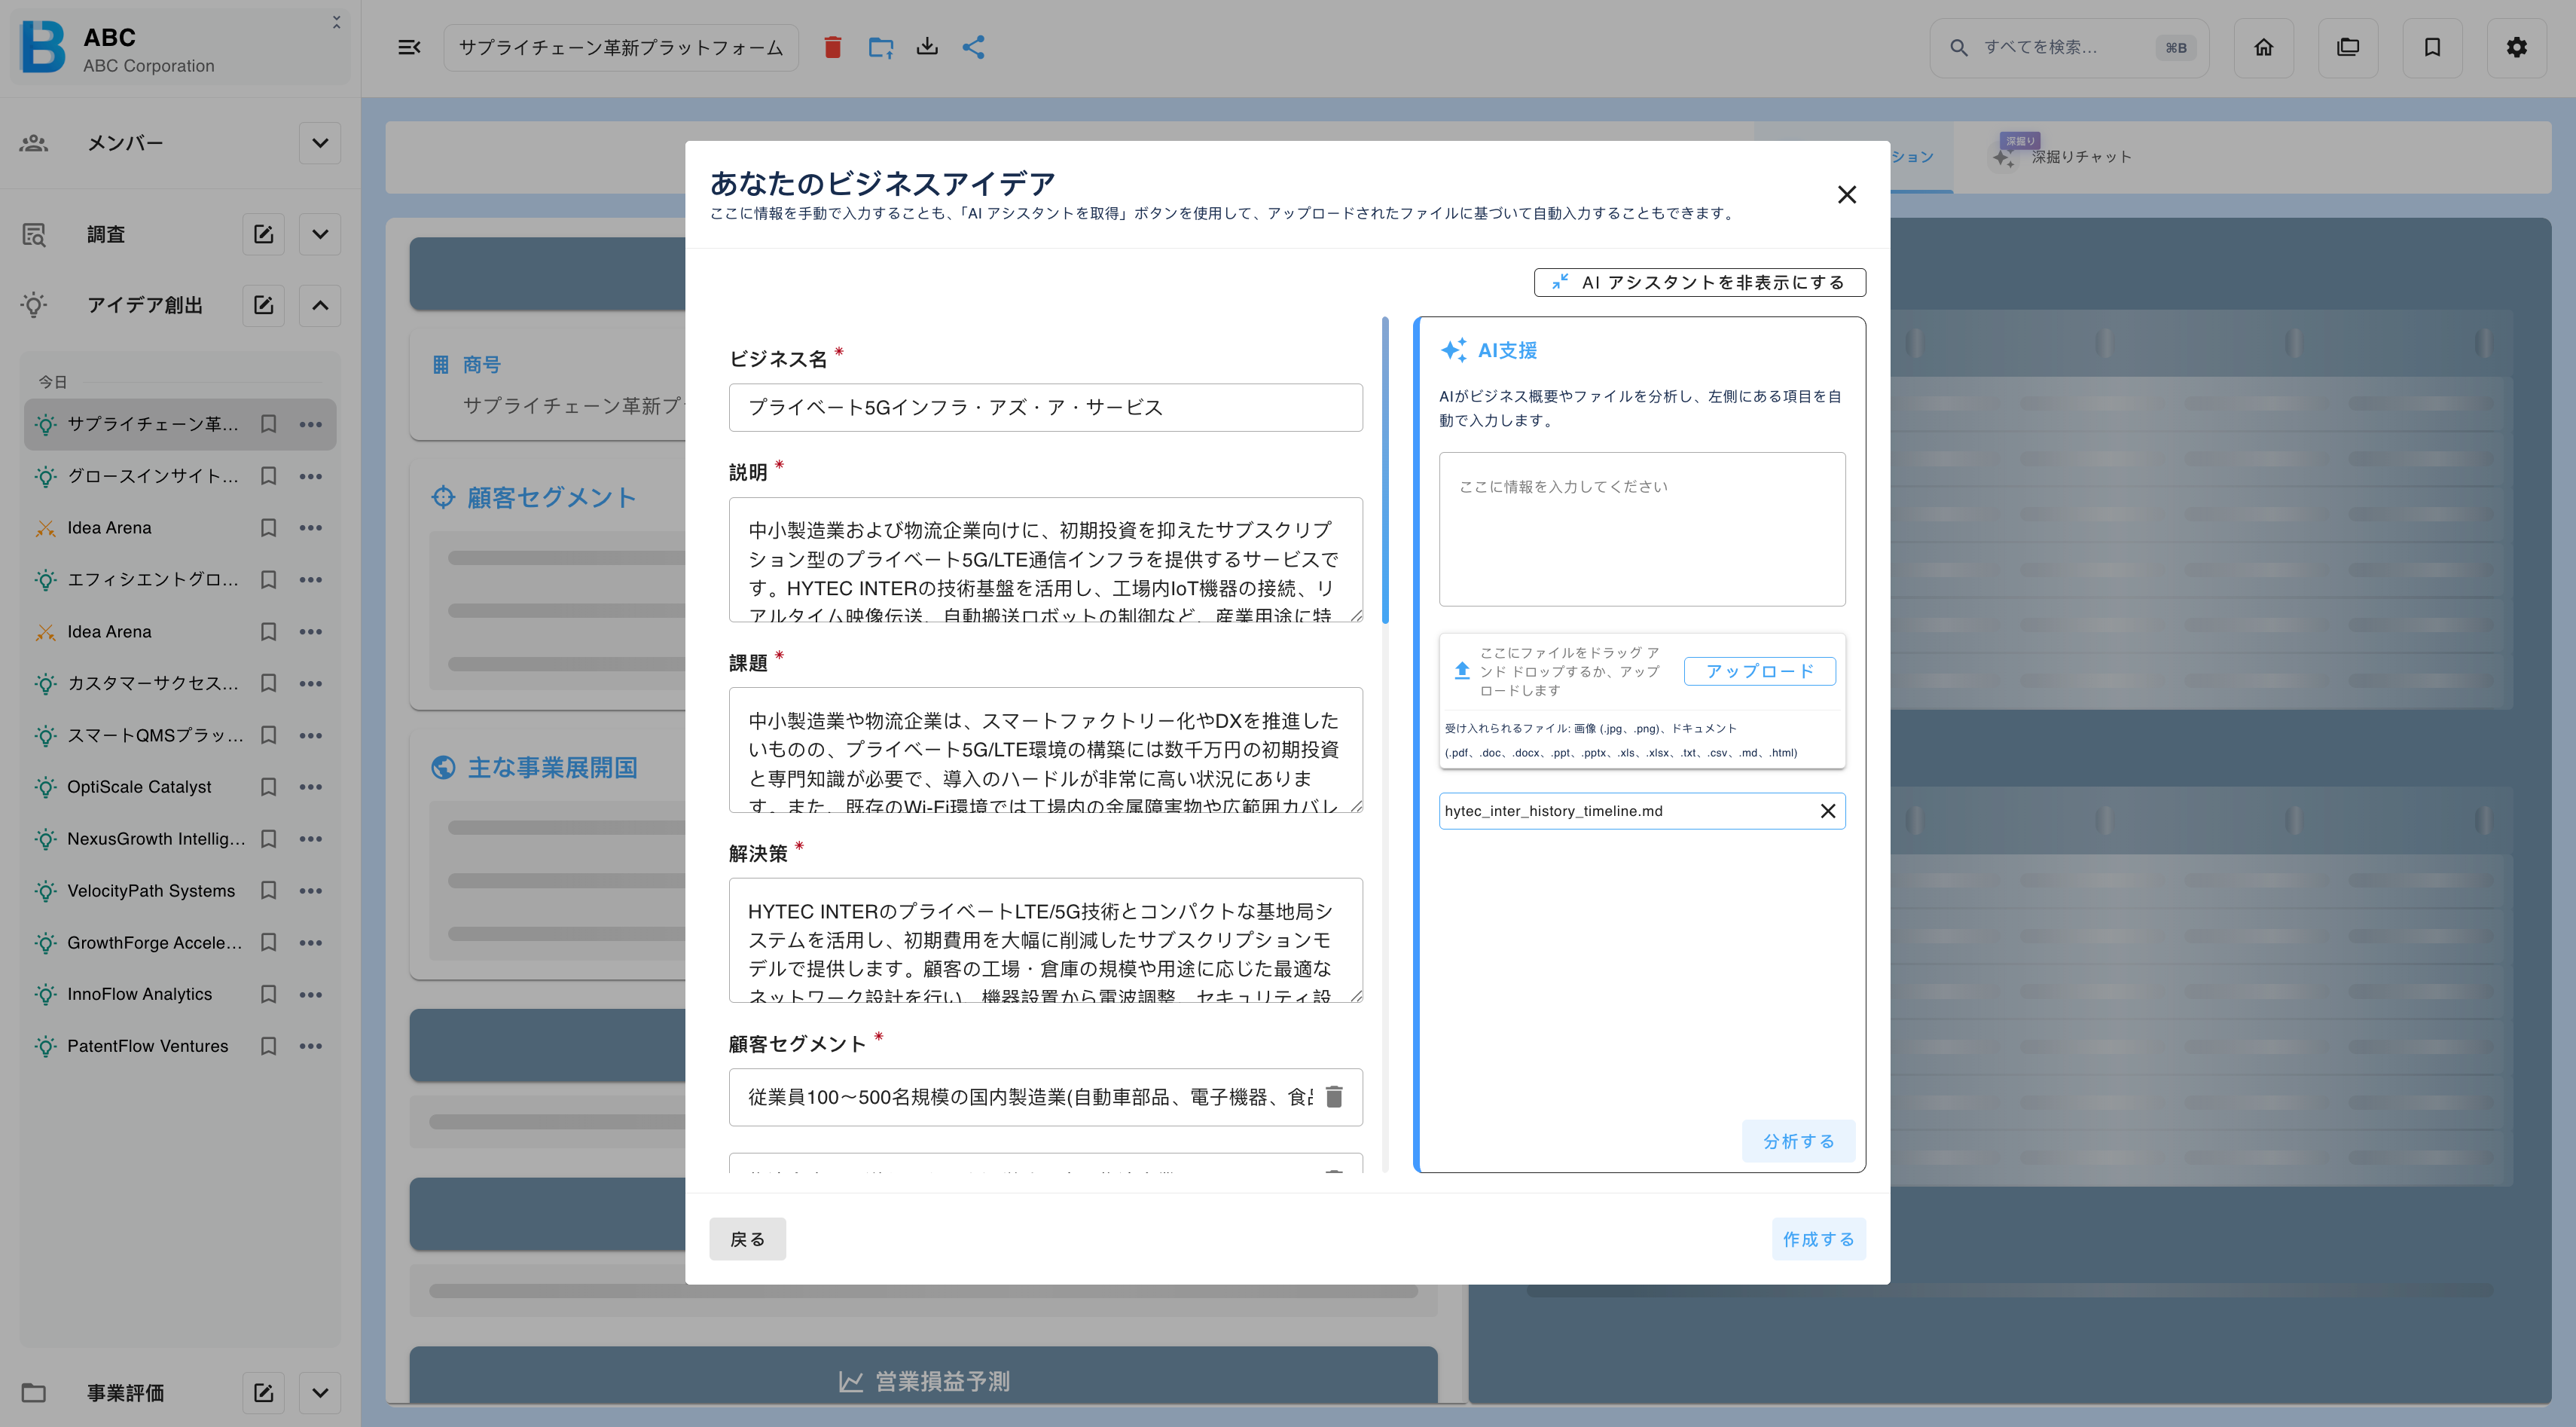Open settings gear icon

coord(2516,47)
